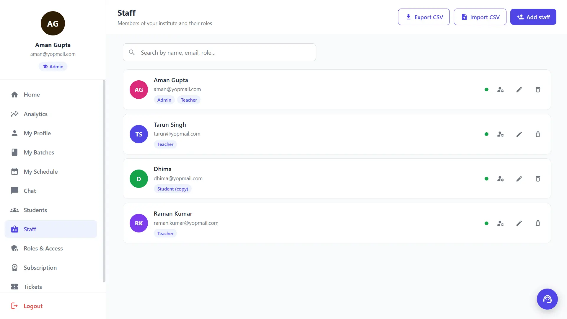Focus the staff search field
The width and height of the screenshot is (567, 319).
point(219,52)
